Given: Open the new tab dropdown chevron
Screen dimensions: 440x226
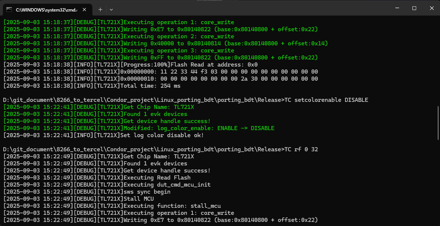Looking at the screenshot, I should tap(111, 9).
